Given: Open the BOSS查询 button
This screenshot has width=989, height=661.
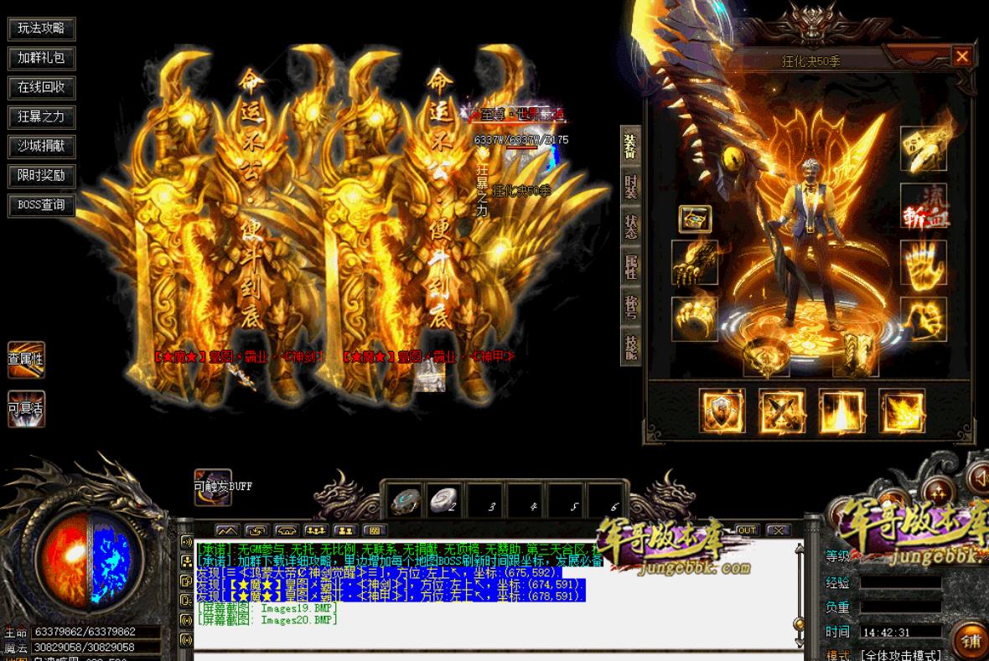Looking at the screenshot, I should [x=41, y=204].
